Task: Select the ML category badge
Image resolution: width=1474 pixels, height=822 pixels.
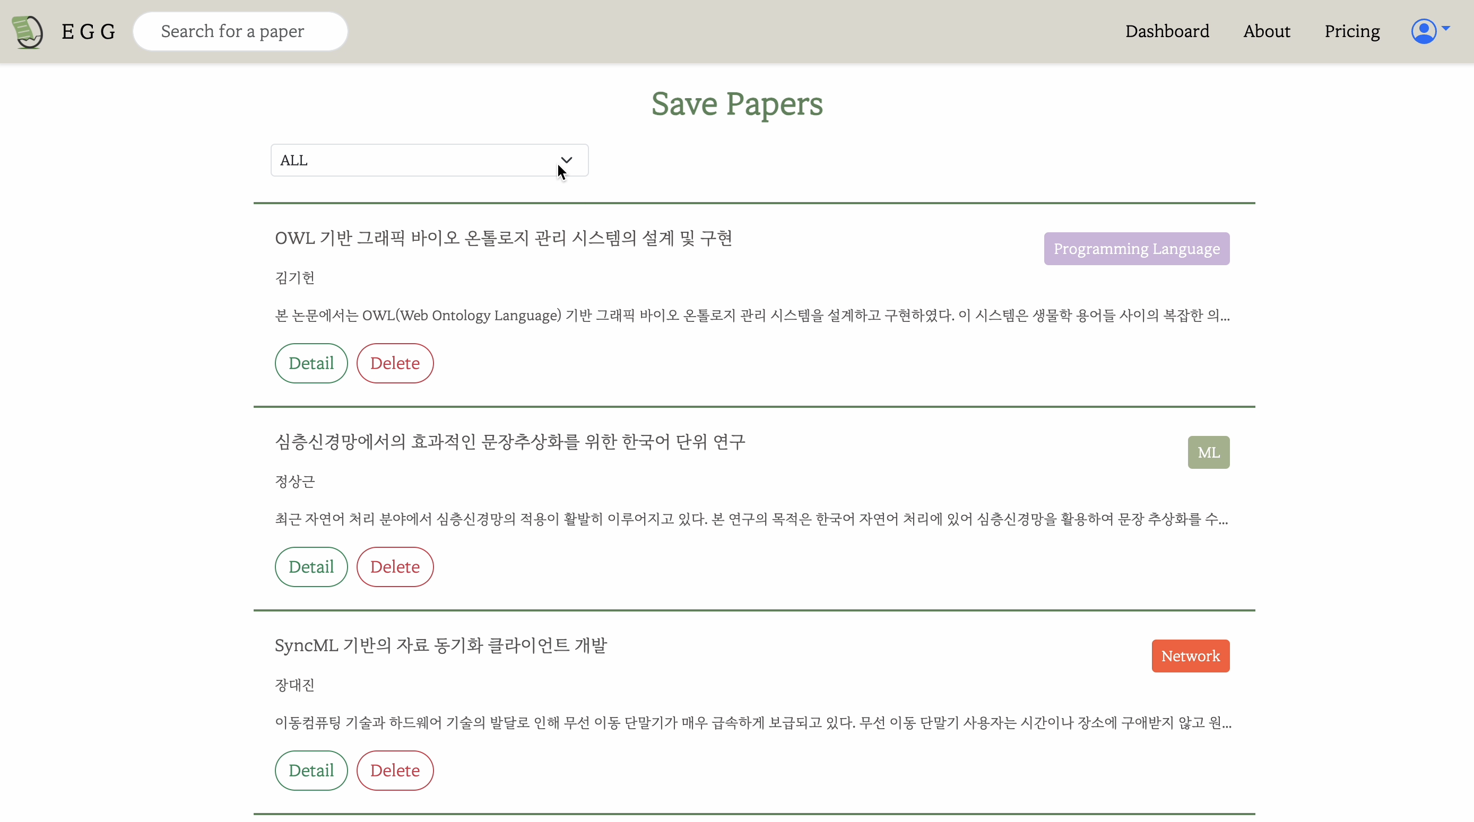Action: pyautogui.click(x=1208, y=452)
